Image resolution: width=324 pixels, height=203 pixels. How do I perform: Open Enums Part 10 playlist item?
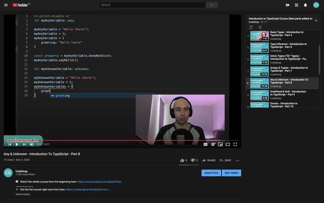coord(282,105)
